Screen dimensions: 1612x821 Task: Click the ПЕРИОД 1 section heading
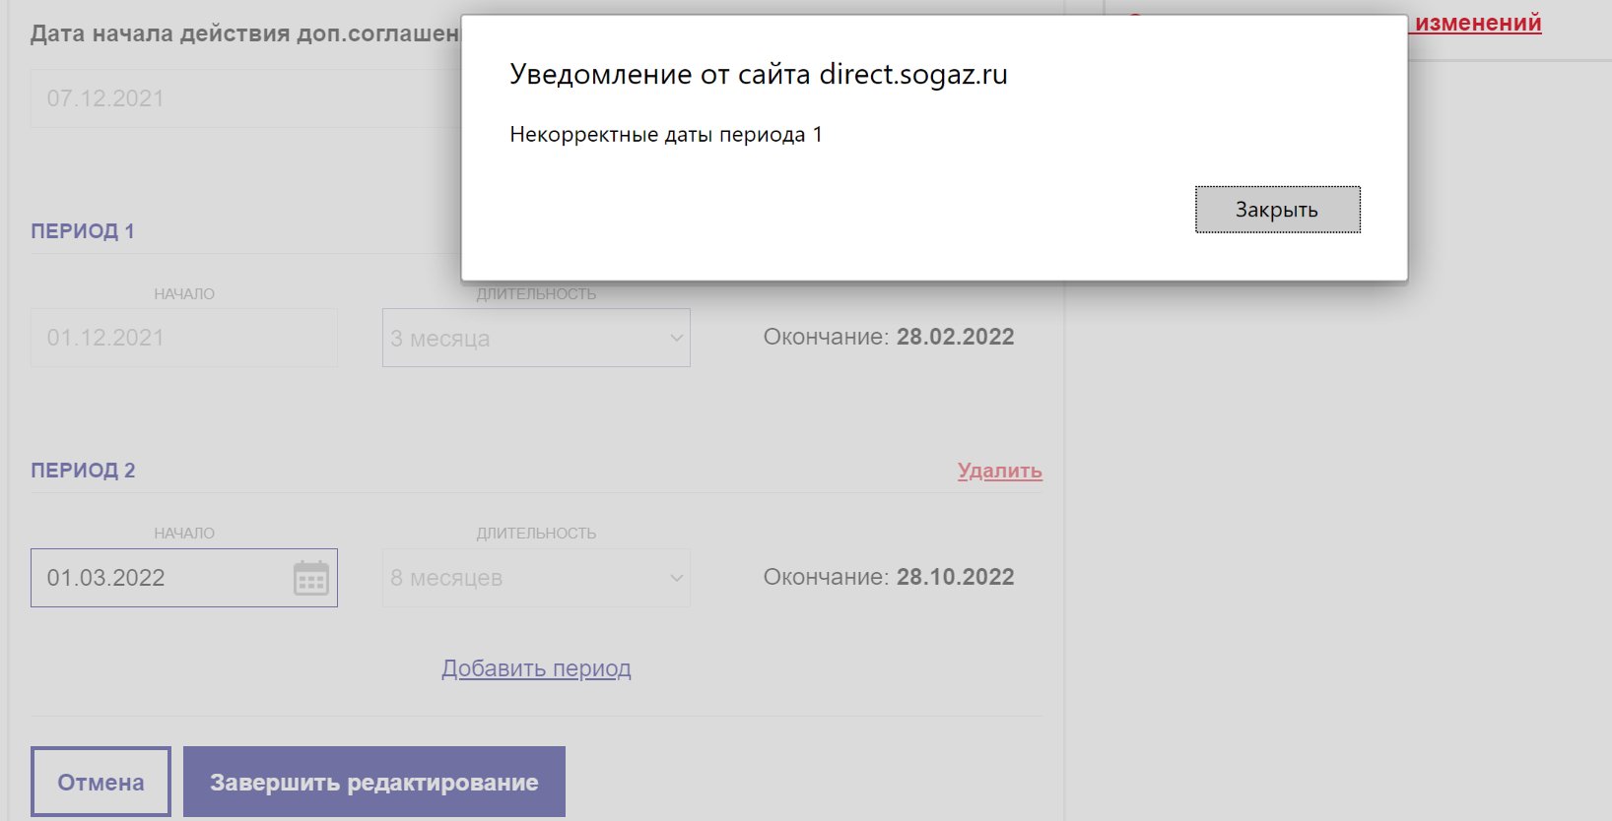[x=83, y=231]
